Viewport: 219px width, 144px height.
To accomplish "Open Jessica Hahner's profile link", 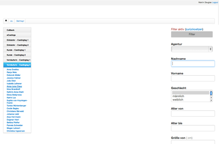I will click(14, 78).
